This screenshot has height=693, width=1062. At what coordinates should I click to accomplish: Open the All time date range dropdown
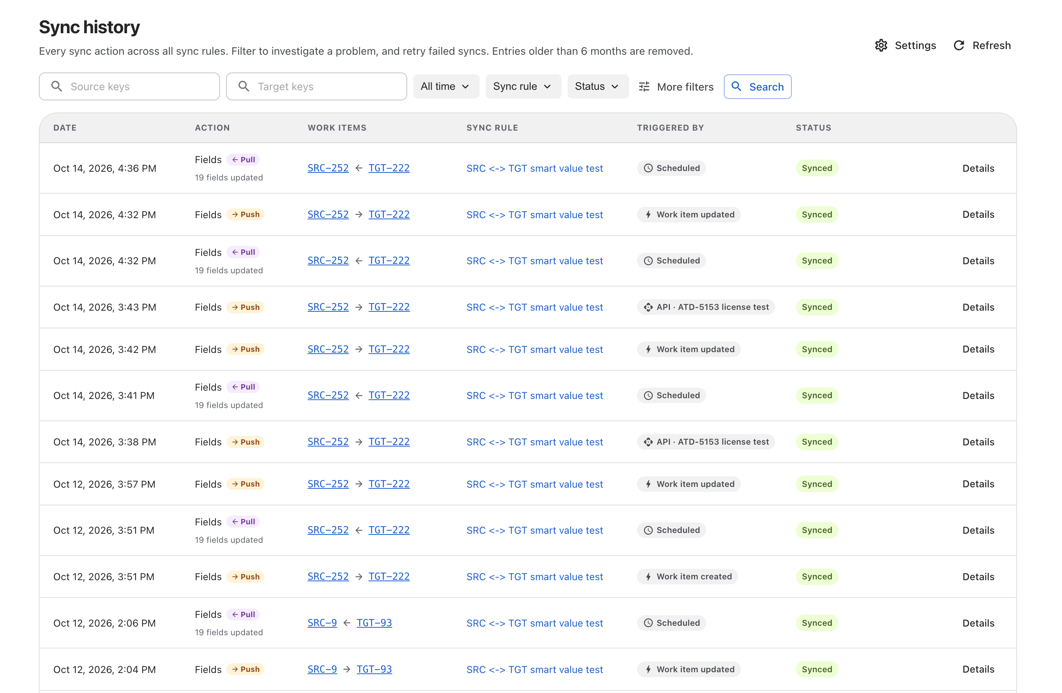(446, 86)
